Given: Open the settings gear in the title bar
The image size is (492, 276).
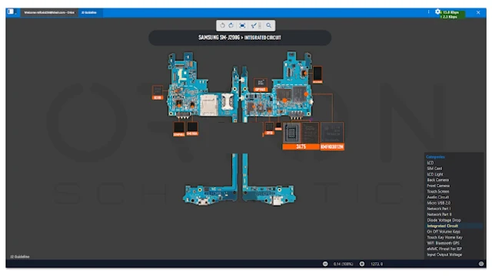Looking at the screenshot, I should [x=437, y=12].
